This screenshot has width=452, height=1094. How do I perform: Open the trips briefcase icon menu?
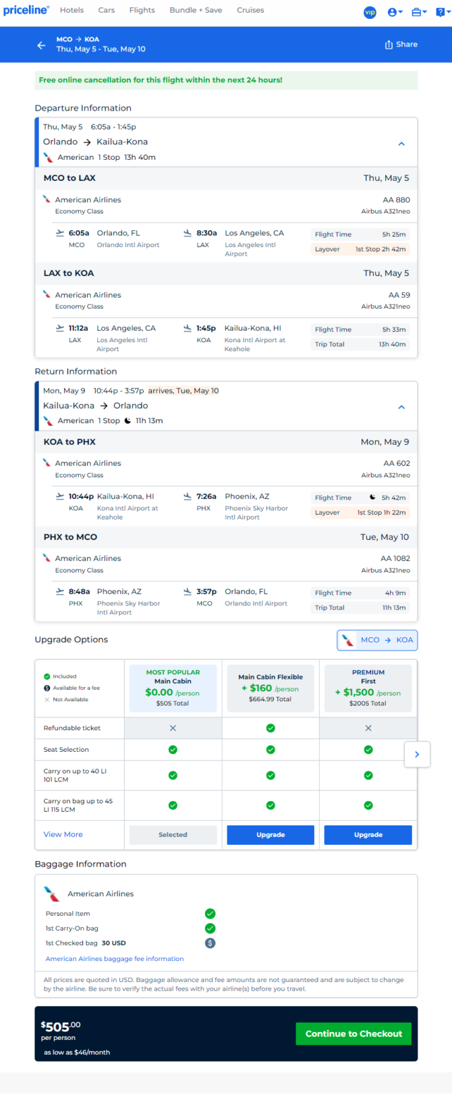(418, 12)
